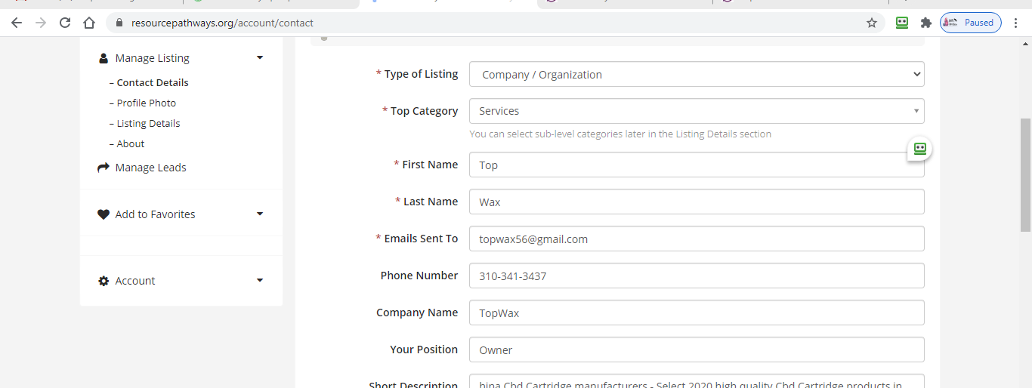Click the browser back arrow
Image resolution: width=1032 pixels, height=388 pixels.
pos(17,23)
